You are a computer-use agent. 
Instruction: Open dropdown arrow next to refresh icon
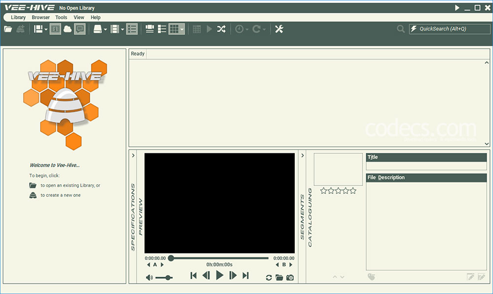pyautogui.click(x=264, y=30)
